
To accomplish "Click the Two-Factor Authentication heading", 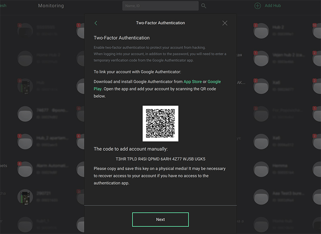I will tap(122, 38).
